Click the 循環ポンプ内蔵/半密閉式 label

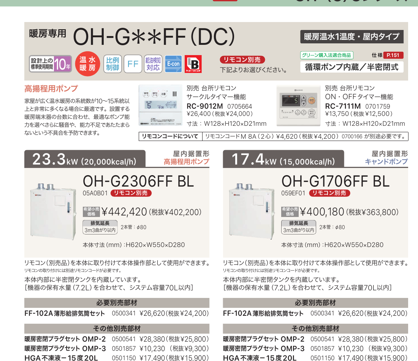tap(352, 67)
